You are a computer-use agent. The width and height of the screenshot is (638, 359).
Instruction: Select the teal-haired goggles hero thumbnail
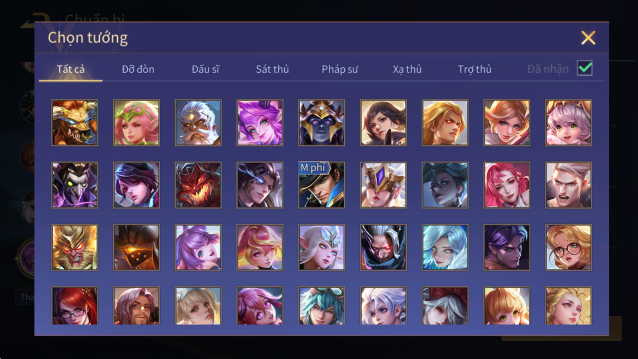[x=321, y=306]
